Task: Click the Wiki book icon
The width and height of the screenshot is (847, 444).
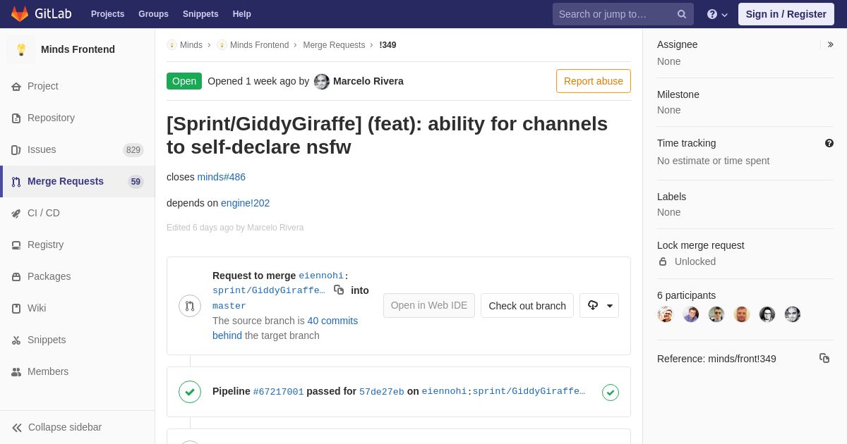Action: click(x=16, y=308)
